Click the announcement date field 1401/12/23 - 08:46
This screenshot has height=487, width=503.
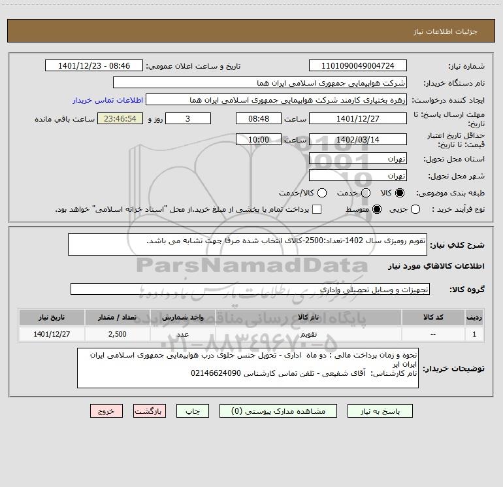coord(94,65)
